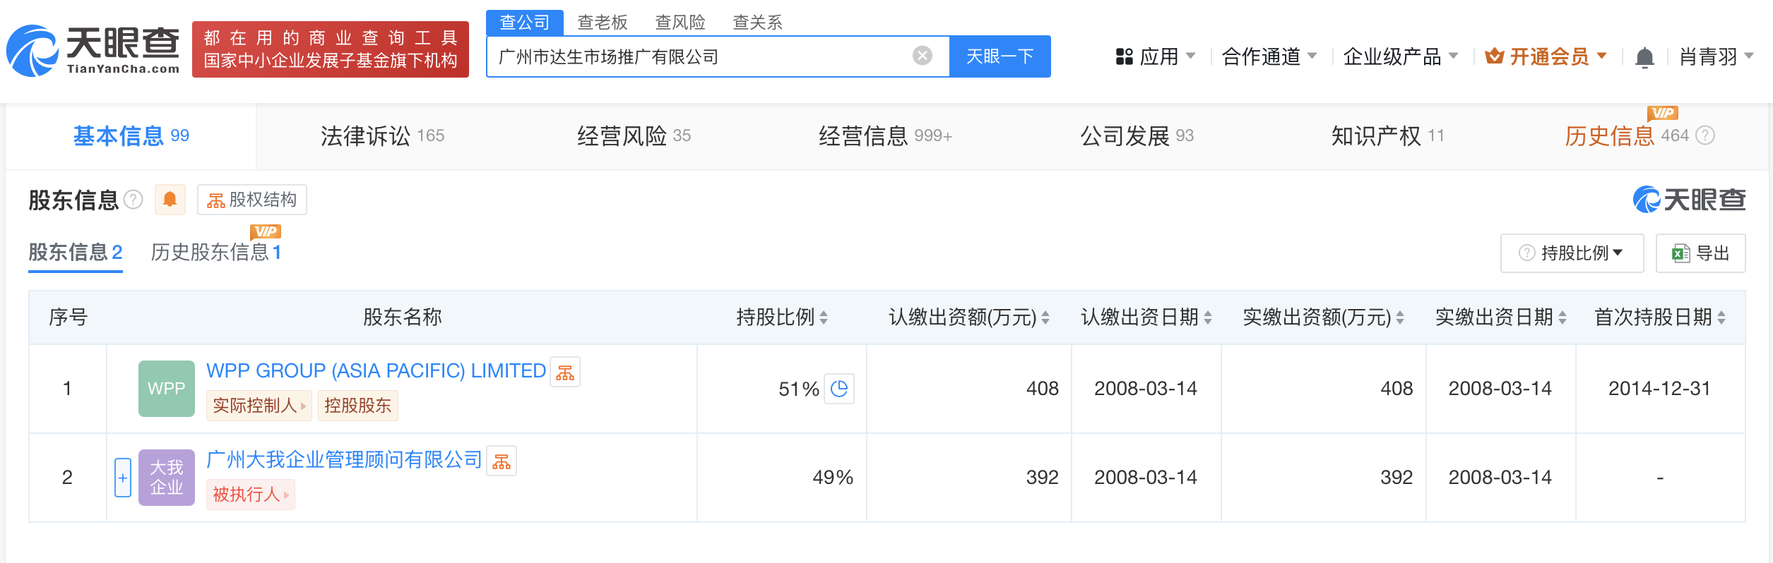The image size is (1773, 563).
Task: Open the 企业级产品 dropdown
Action: tap(1401, 56)
